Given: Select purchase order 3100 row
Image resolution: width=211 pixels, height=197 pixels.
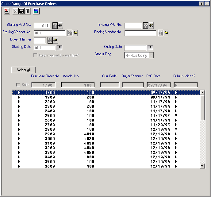Looking at the screenshot, I should [x=106, y=143].
